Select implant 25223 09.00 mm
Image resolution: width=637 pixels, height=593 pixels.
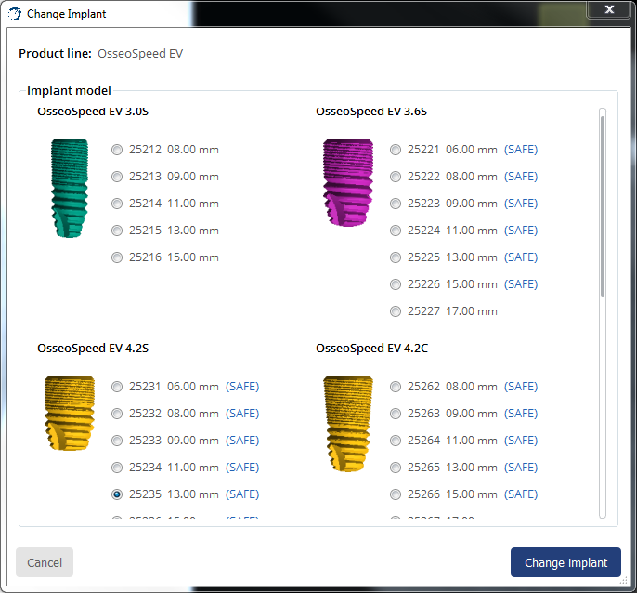point(396,204)
